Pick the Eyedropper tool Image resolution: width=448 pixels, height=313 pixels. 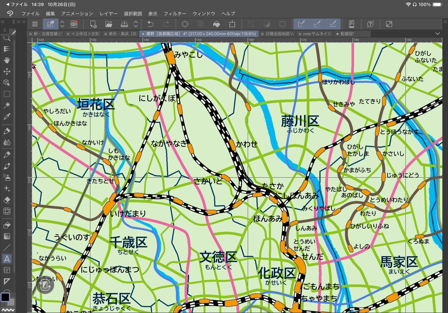7,117
